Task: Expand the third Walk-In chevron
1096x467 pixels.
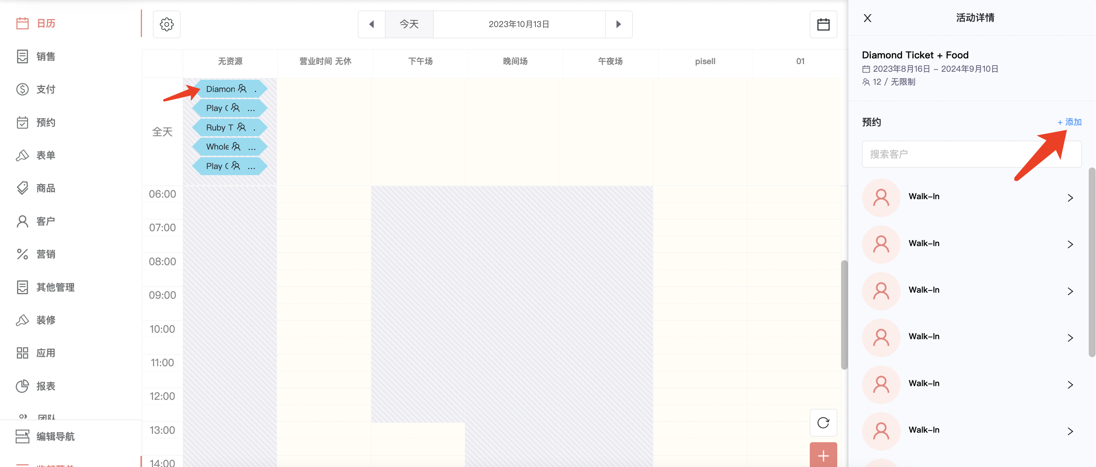Action: click(x=1070, y=291)
